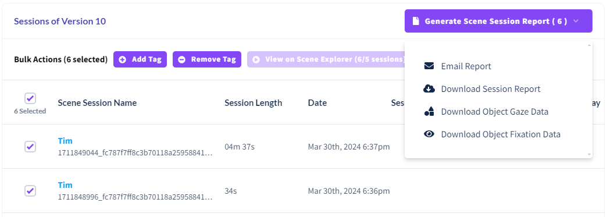
Task: Sort by Session Length column header
Action: (253, 103)
